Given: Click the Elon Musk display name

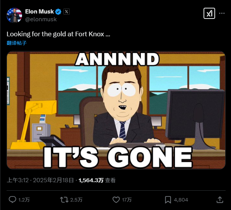Looking at the screenshot, I should (39, 12).
